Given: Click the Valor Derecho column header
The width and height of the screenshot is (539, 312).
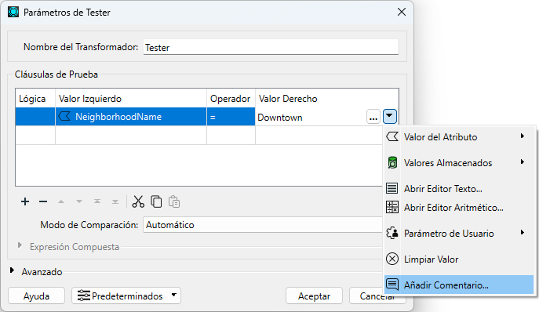Looking at the screenshot, I should click(326, 99).
